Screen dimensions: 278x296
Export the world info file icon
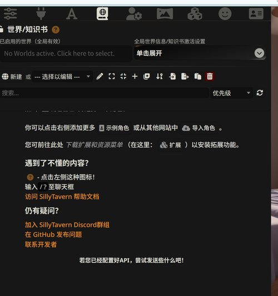185,76
